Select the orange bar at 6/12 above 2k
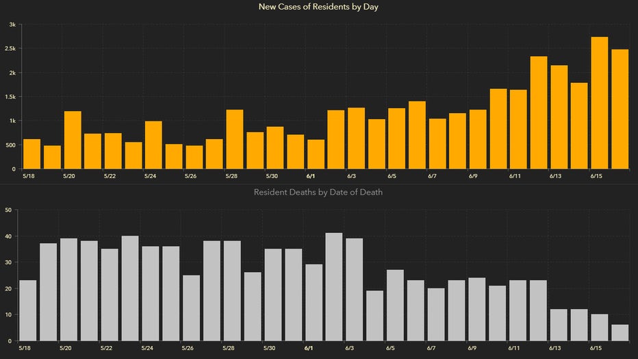Viewport: 638px width, 359px height. [539, 113]
